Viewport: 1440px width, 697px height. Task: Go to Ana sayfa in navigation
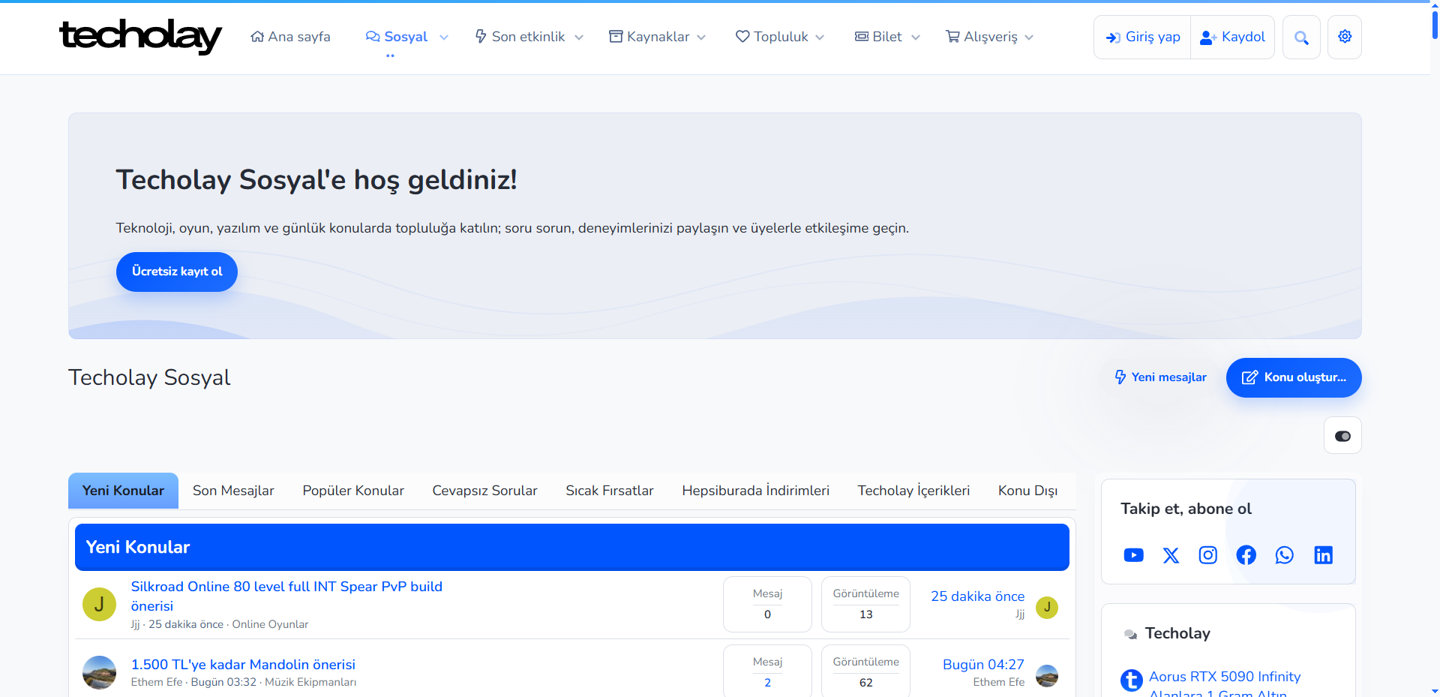click(290, 37)
